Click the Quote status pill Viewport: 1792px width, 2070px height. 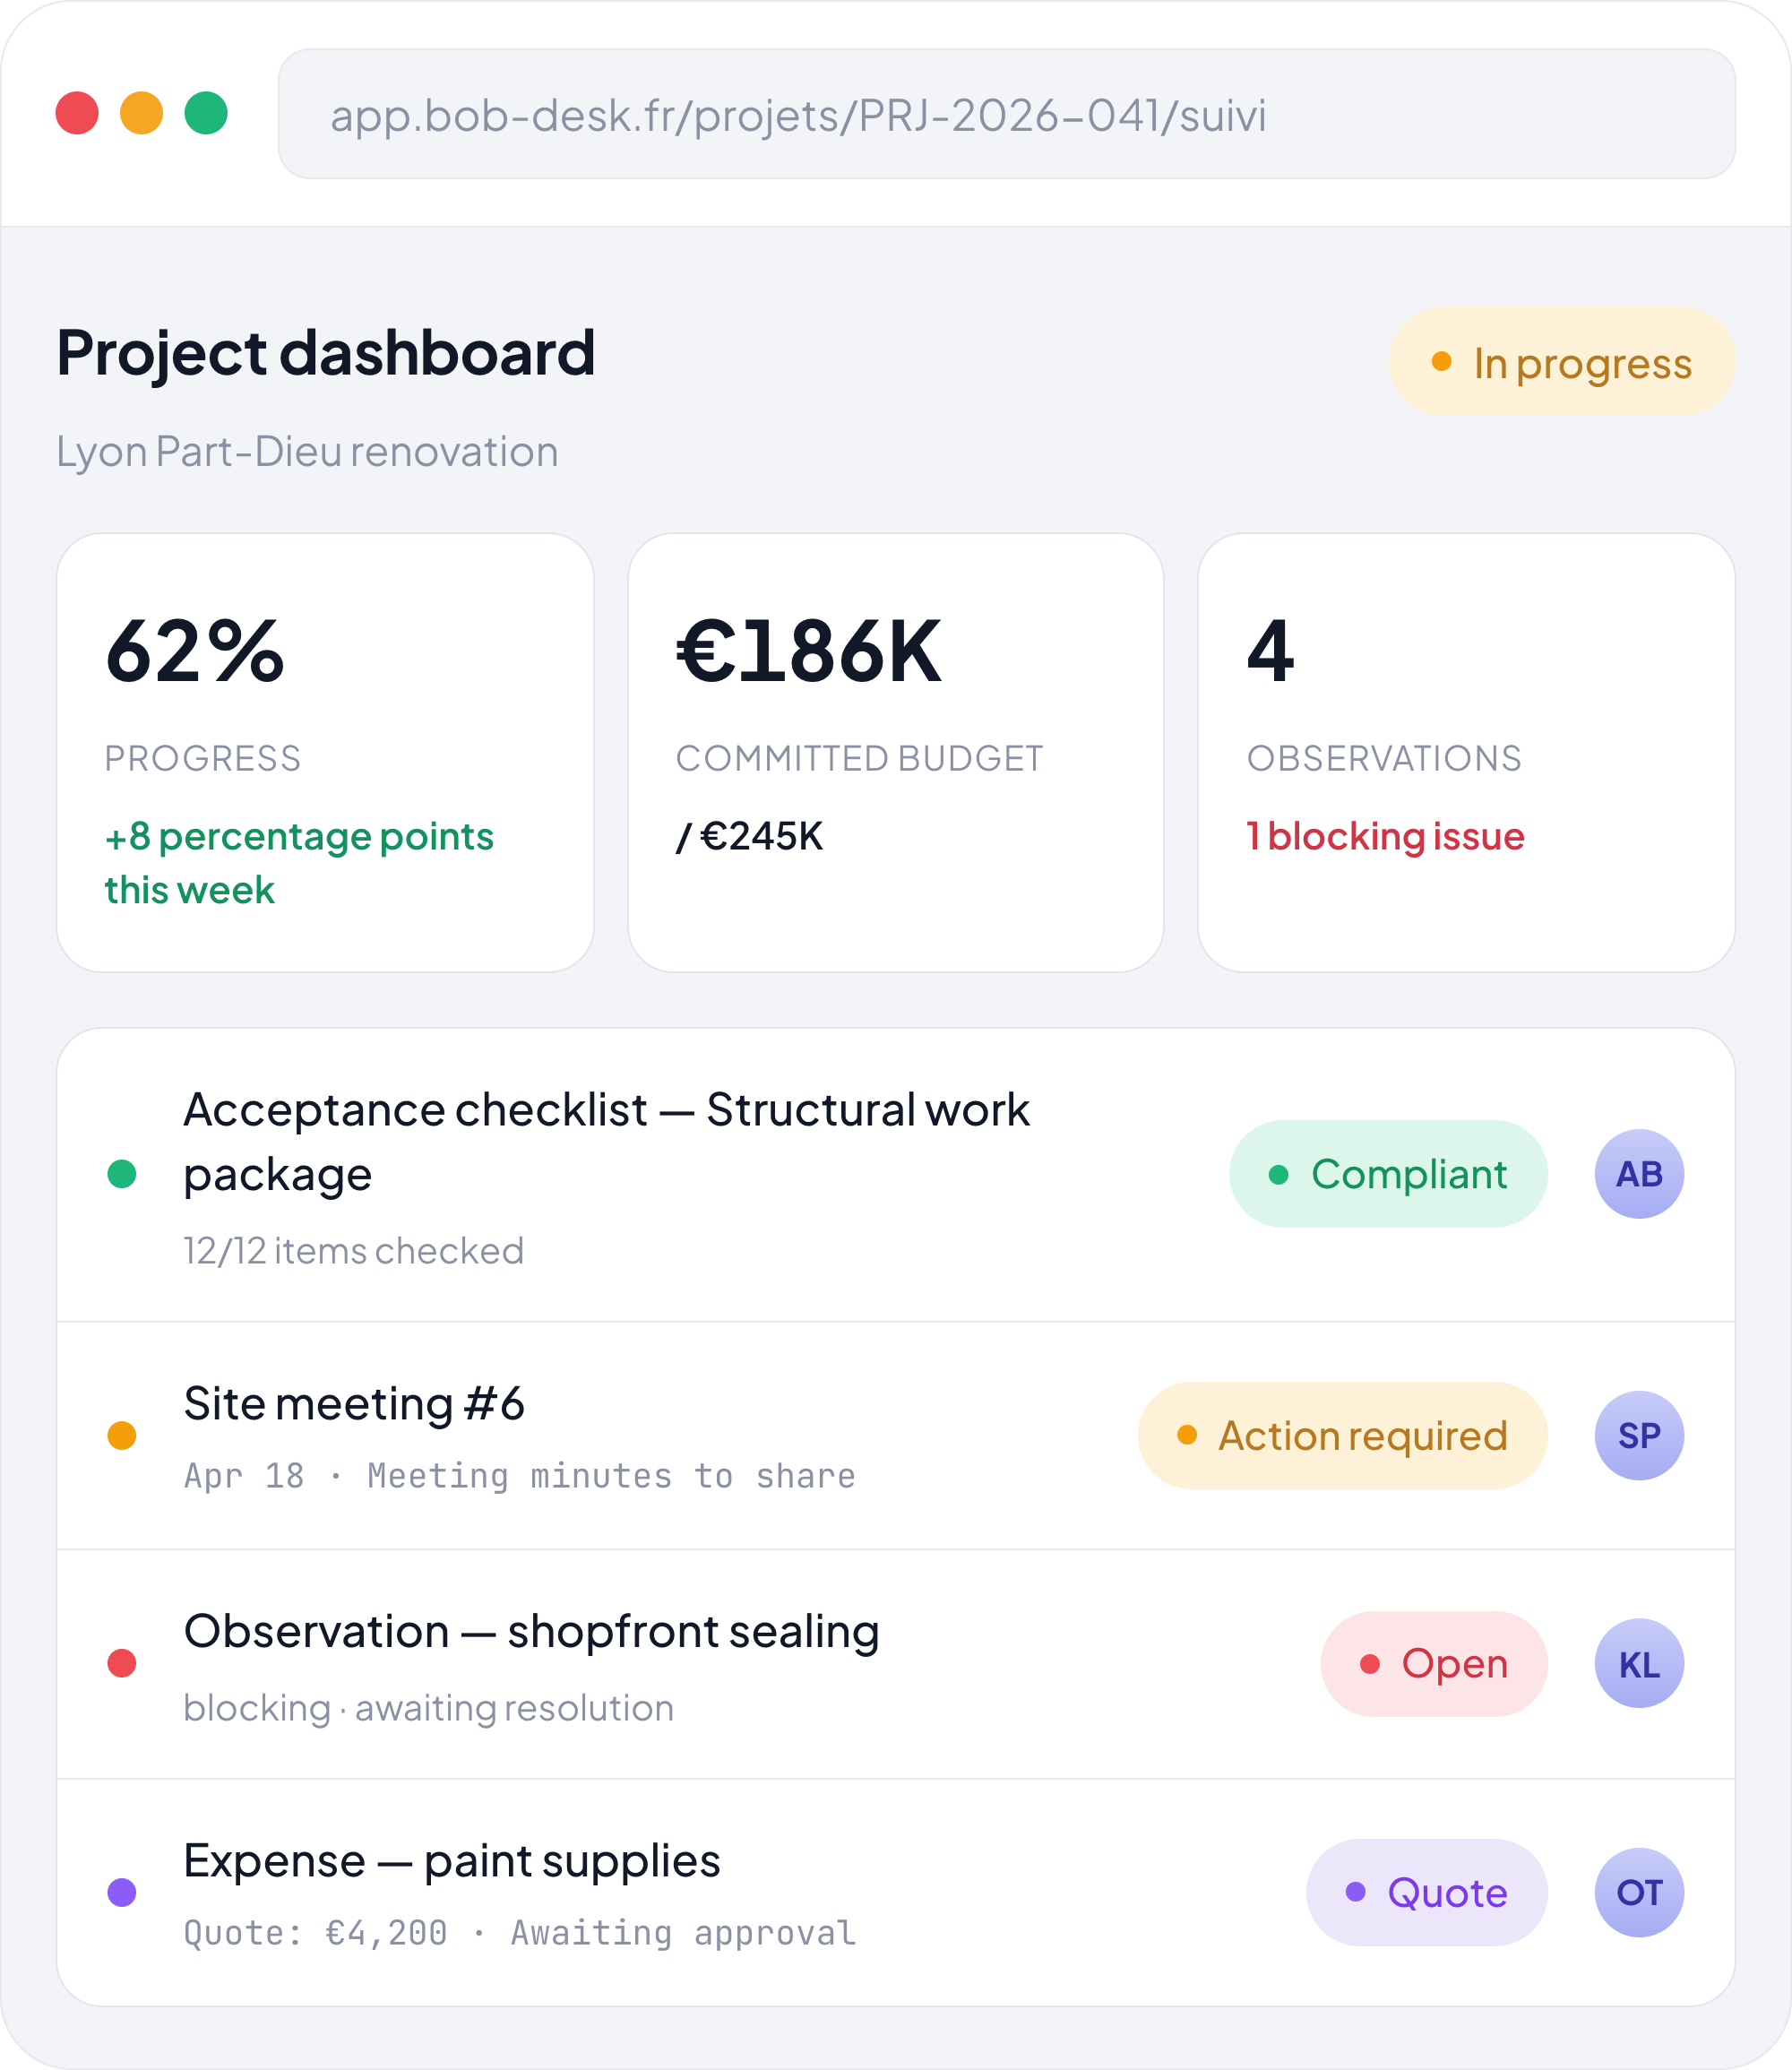pyautogui.click(x=1427, y=1893)
